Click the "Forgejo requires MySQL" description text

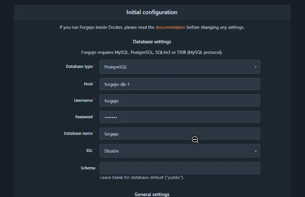click(152, 52)
